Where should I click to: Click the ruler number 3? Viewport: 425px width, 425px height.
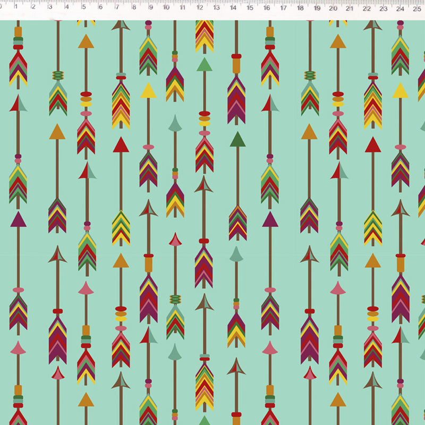tap(50, 6)
